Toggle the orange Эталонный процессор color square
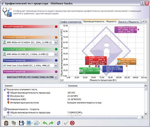Viewport: 150px width, 127px height. coord(56,37)
